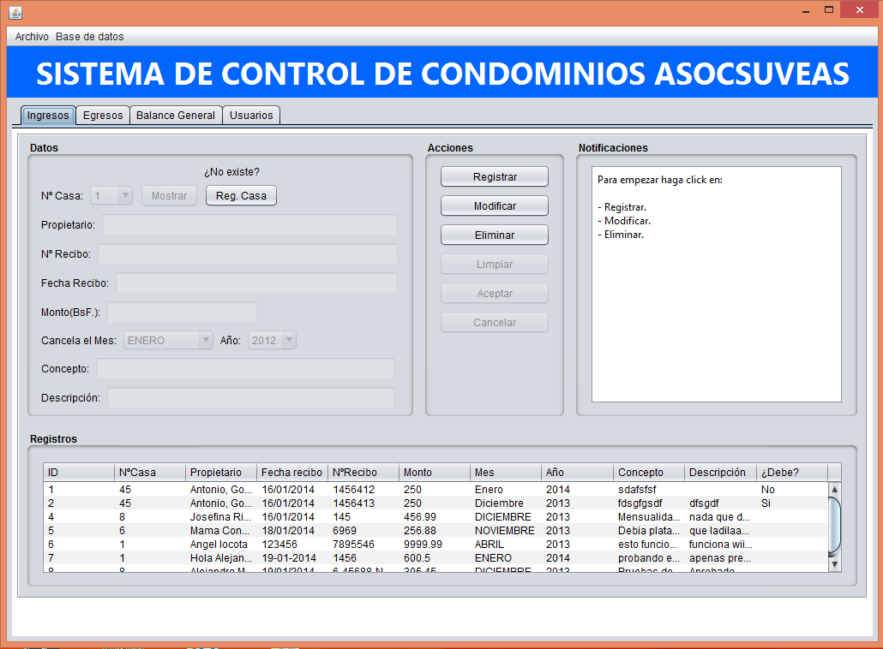
Task: Sort by the NºCasa column header
Action: click(x=150, y=473)
